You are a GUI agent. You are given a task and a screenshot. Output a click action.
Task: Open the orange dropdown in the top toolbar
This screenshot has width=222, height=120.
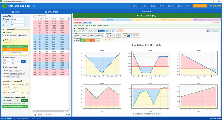click(x=200, y=6)
